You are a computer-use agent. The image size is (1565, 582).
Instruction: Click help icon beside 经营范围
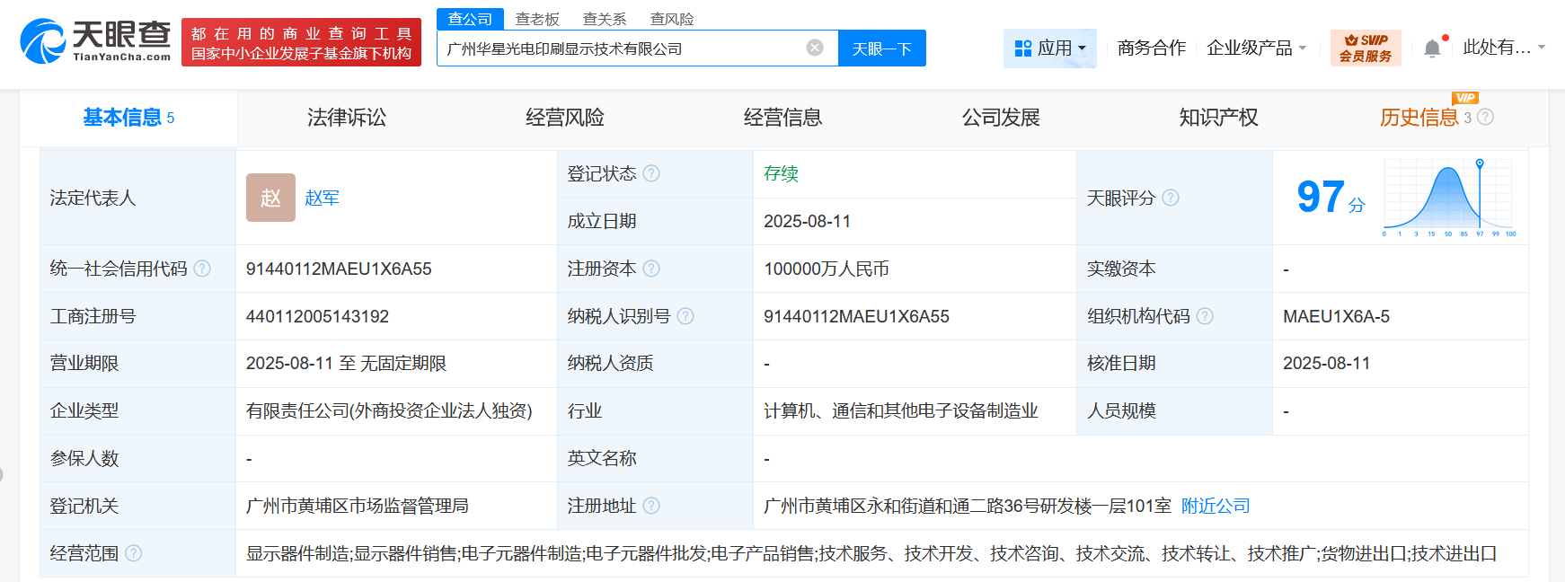(x=134, y=553)
